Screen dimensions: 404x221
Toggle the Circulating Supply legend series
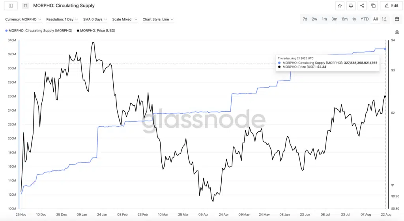(x=39, y=30)
